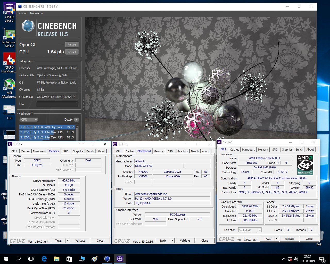Click the AMD Athlon X2 processor logo
The image size is (330, 264).
[305, 165]
